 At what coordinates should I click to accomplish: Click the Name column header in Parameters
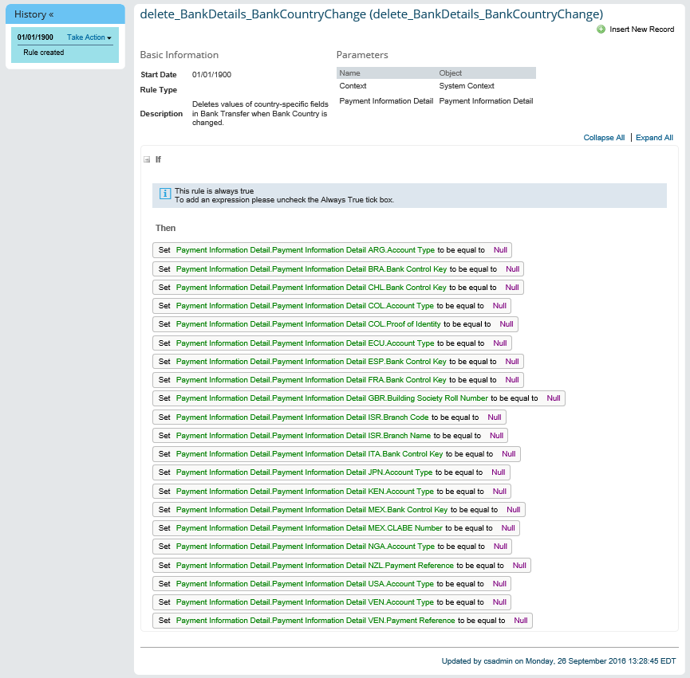point(349,73)
